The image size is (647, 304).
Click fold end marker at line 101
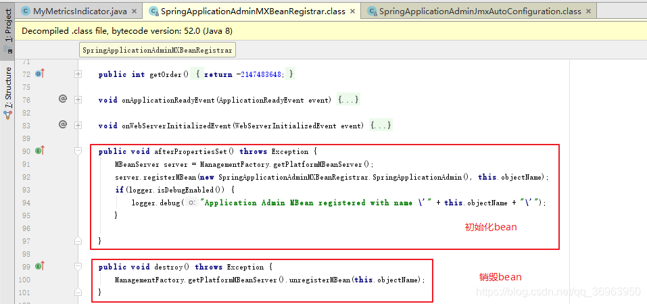coord(78,292)
